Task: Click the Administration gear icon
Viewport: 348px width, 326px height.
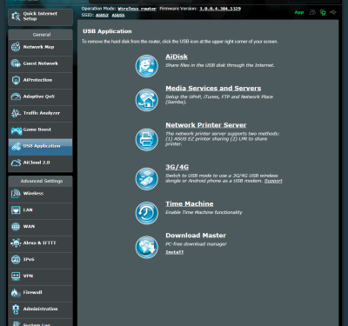Action: [16, 309]
